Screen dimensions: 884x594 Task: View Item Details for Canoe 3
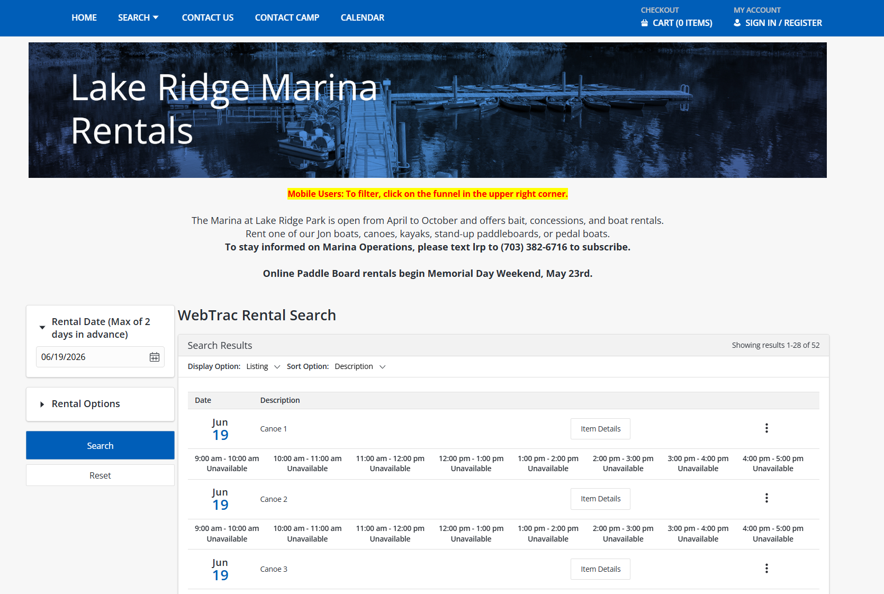(600, 569)
